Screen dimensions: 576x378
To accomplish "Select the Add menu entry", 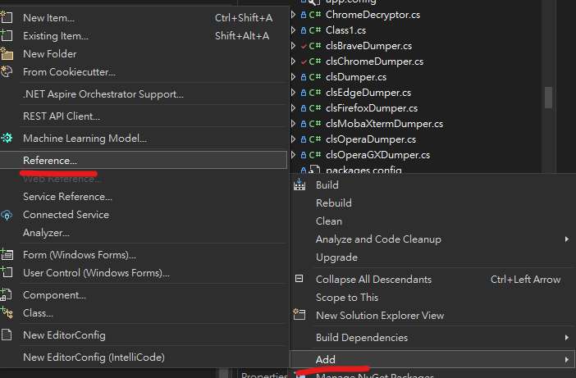I will click(x=326, y=359).
